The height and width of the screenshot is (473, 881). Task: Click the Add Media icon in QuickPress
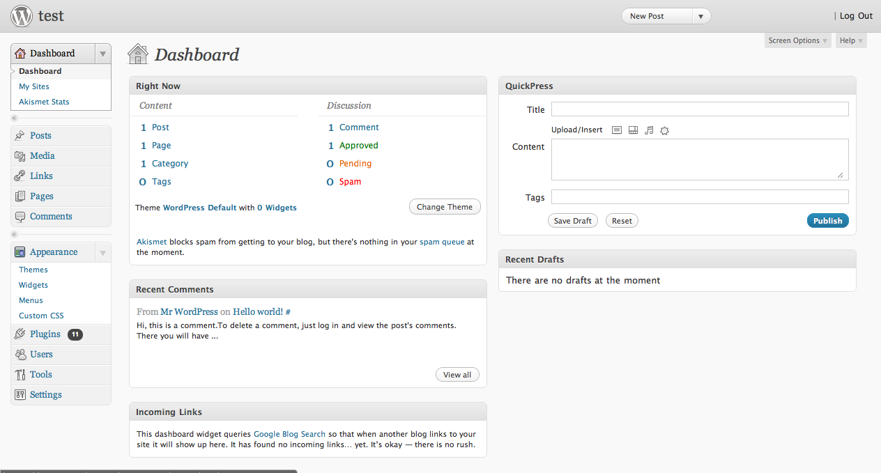point(664,130)
